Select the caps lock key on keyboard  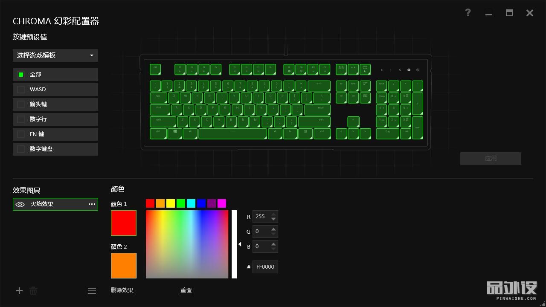(160, 110)
